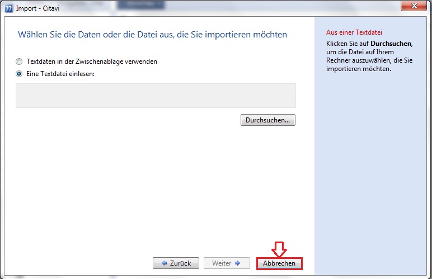The width and height of the screenshot is (432, 279).
Task: Select the 'Textdaten in der Zwischenablage verwenden' radio button
Action: click(19, 62)
